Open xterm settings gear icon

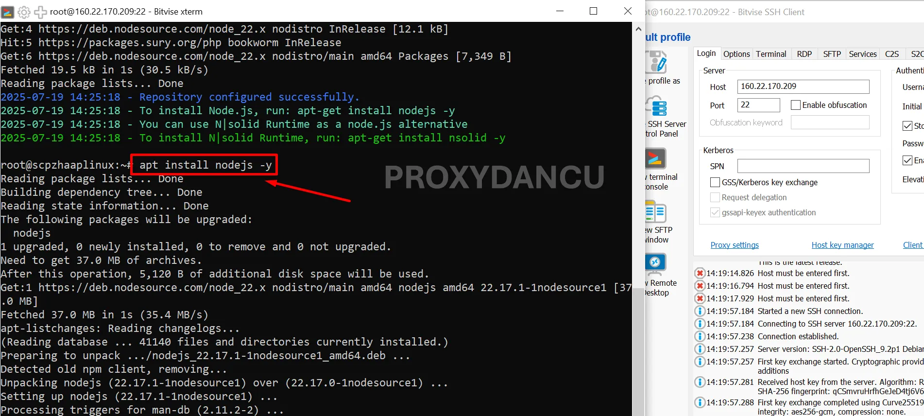coord(24,12)
